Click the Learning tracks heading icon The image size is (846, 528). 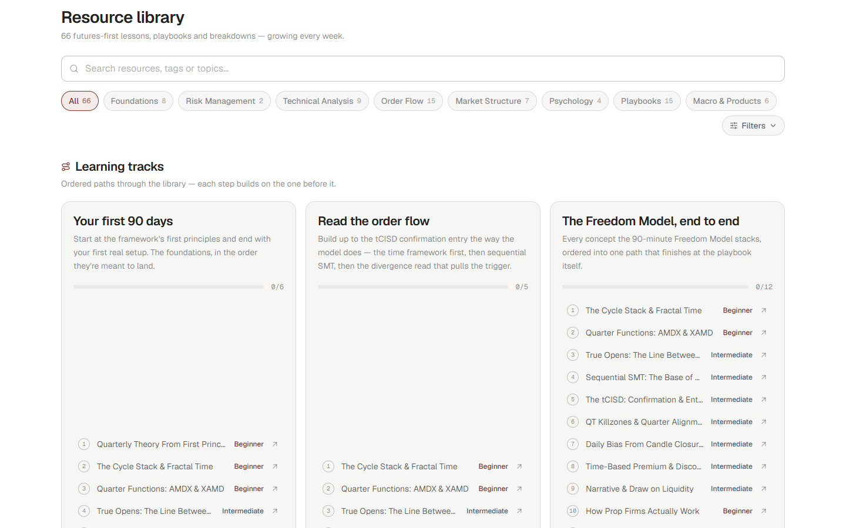pos(66,167)
